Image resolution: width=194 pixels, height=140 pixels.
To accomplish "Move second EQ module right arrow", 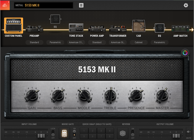I will pyautogui.click(x=165, y=28).
